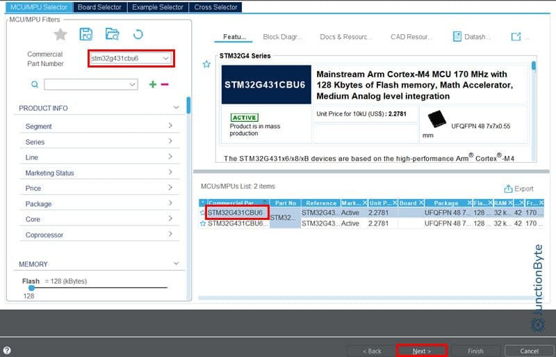Switch to the MCU/MPU Selector tab
556x357 pixels.
[39, 7]
